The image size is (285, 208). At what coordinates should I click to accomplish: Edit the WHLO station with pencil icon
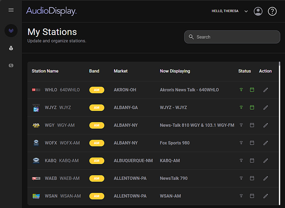pos(266,90)
